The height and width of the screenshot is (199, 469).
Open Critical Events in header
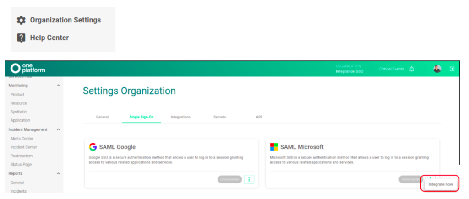tap(391, 69)
